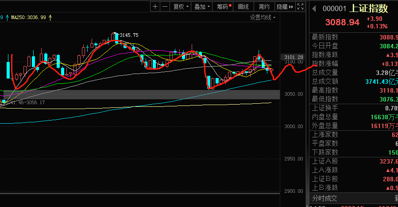Click the yellow arrow next to MA250
The image size is (398, 207).
coord(50,18)
